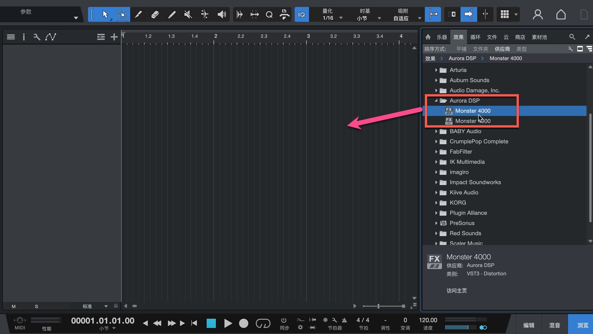Collapse the Aurora DSP folder
Image resolution: width=593 pixels, height=334 pixels.
click(x=436, y=101)
